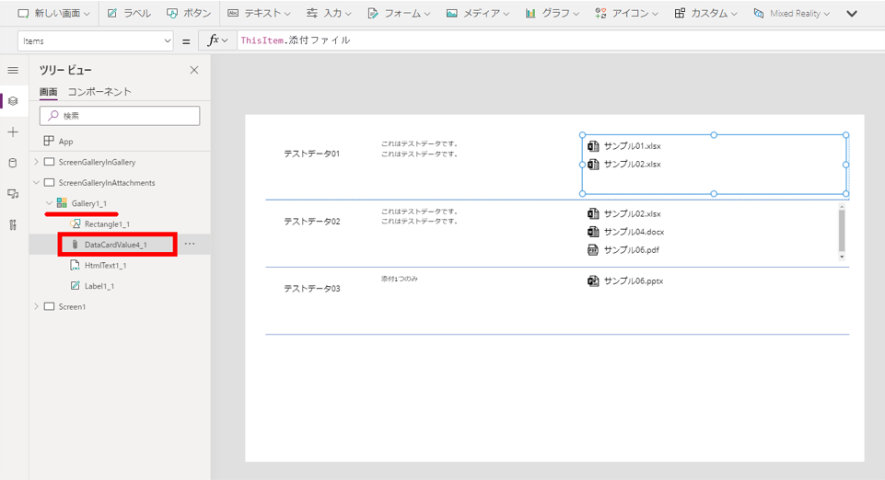885x480 pixels.
Task: Select DataCardValue4_1 in the tree
Action: coord(116,245)
